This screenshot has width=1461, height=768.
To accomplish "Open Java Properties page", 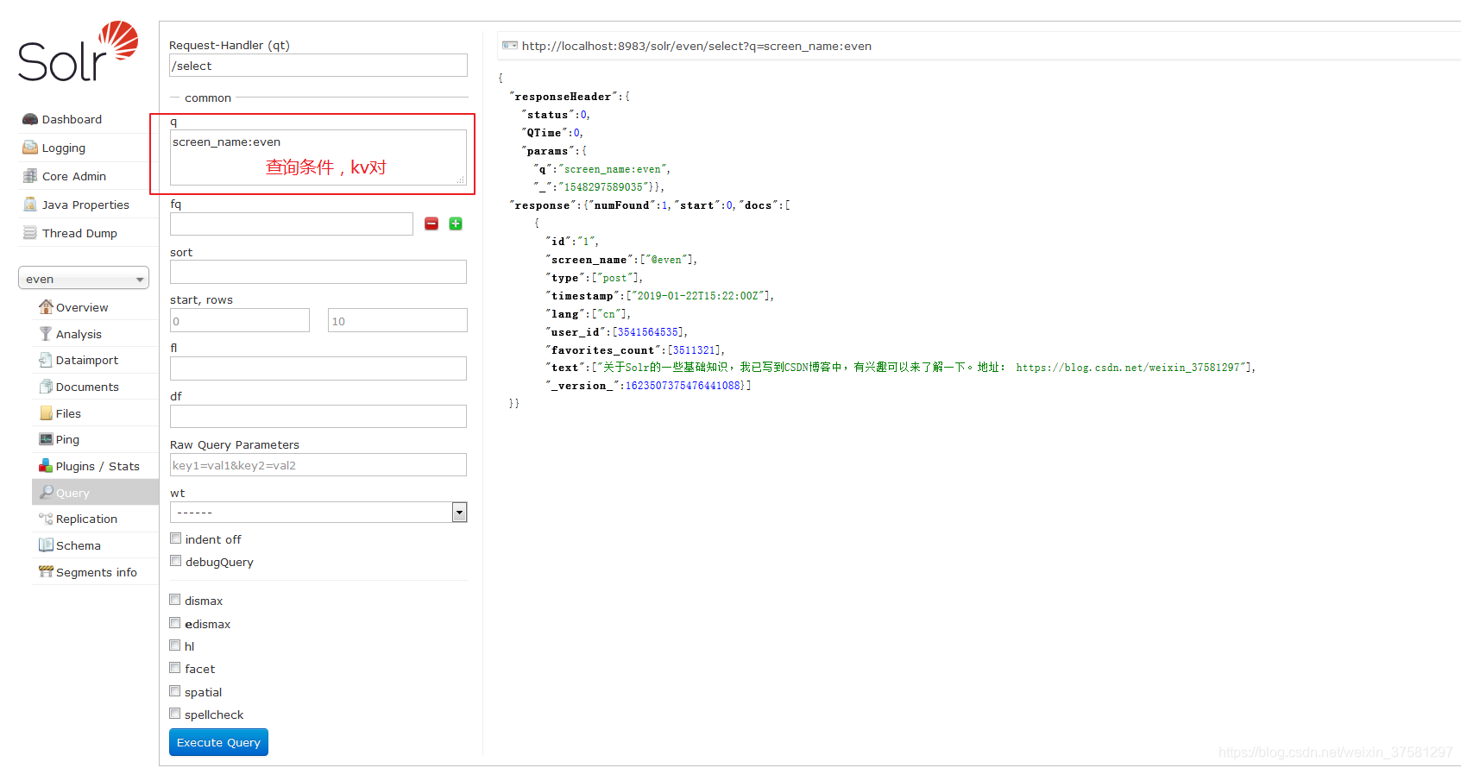I will pos(85,205).
